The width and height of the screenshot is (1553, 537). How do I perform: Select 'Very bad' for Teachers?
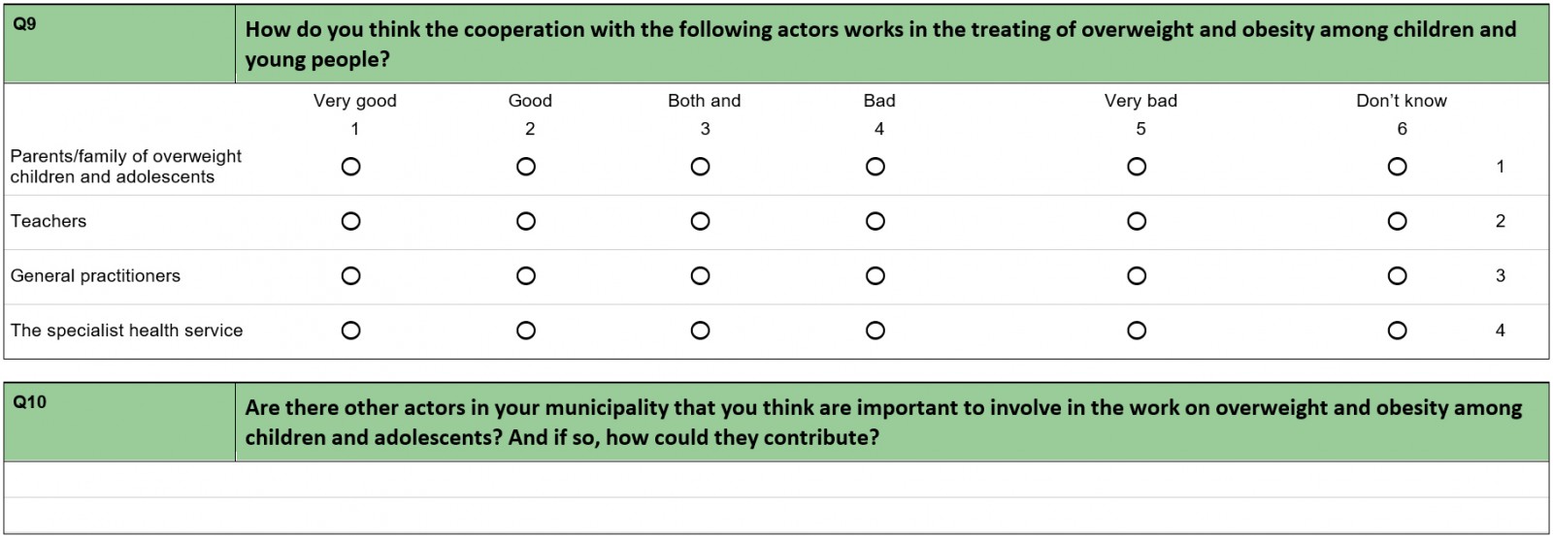point(1137,222)
